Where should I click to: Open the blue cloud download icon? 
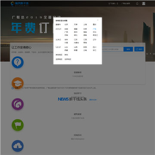click(x=18, y=146)
